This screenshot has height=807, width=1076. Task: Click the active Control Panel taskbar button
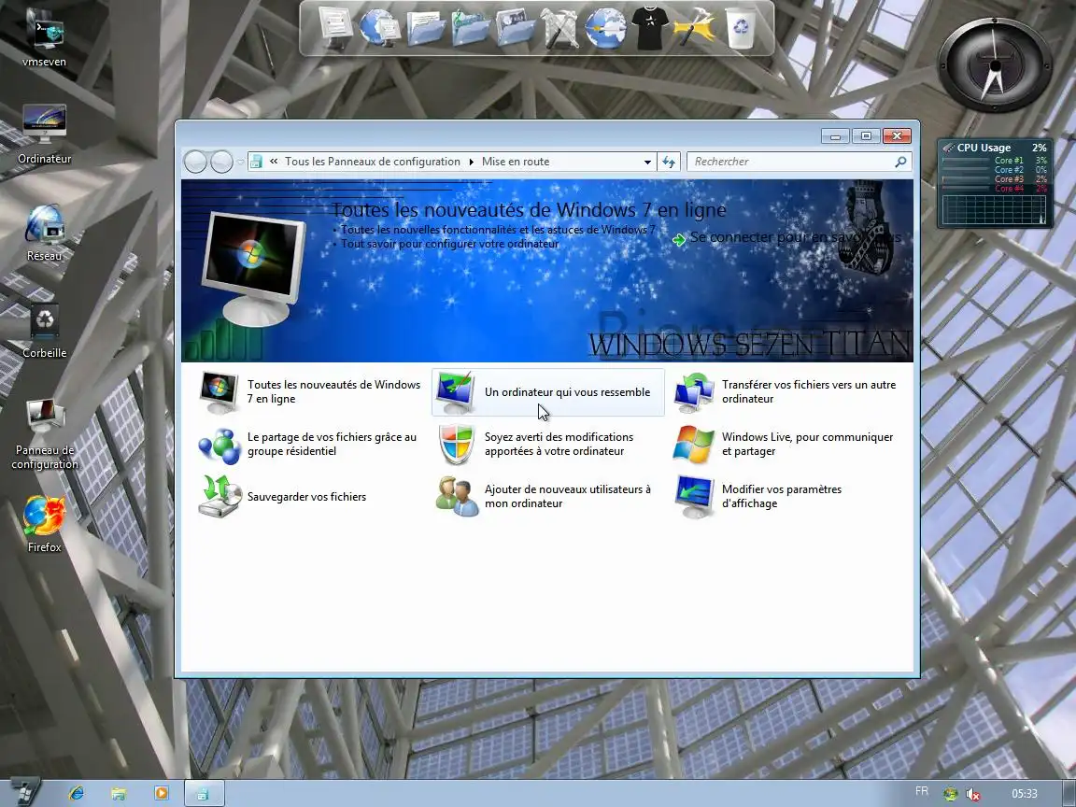[204, 793]
